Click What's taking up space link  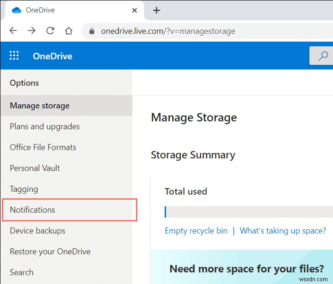click(283, 231)
